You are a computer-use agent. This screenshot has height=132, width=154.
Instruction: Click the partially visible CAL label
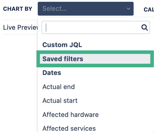(149, 9)
